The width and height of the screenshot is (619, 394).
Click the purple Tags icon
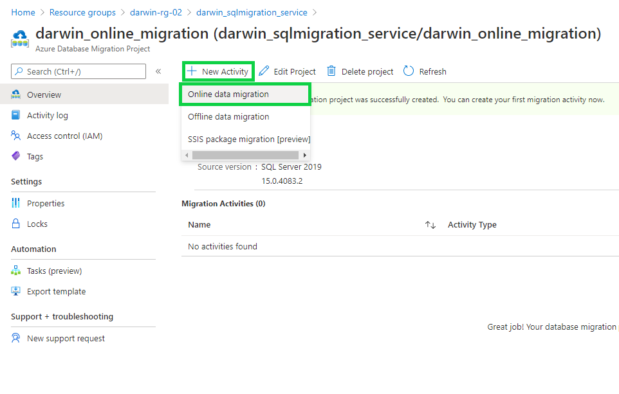(x=16, y=156)
